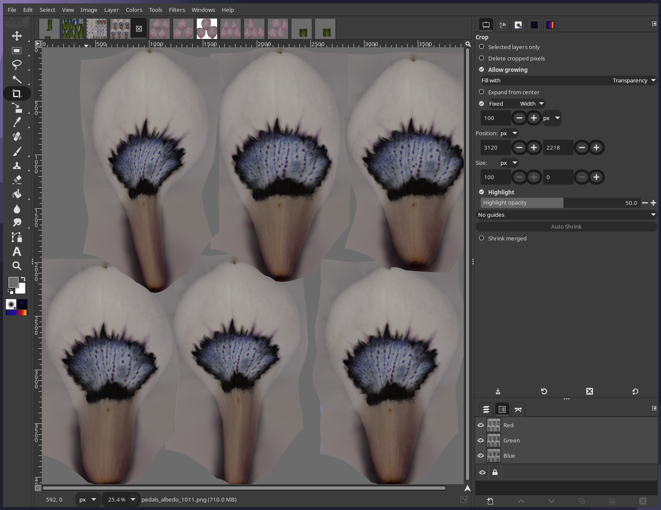Expand the No guides dropdown
Image resolution: width=661 pixels, height=510 pixels.
click(x=566, y=215)
